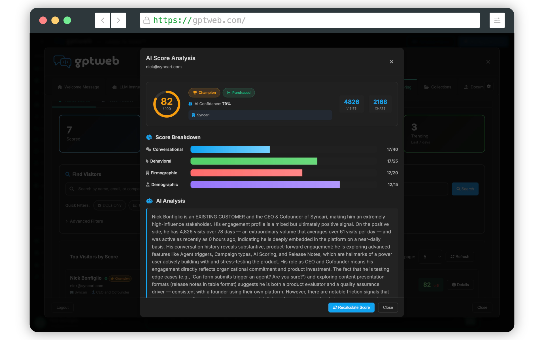This screenshot has width=544, height=340.
Task: Click the Firmographic red progress bar
Action: [246, 173]
